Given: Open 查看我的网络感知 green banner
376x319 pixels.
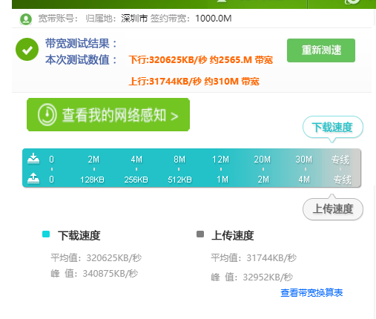Looking at the screenshot, I should click(108, 115).
